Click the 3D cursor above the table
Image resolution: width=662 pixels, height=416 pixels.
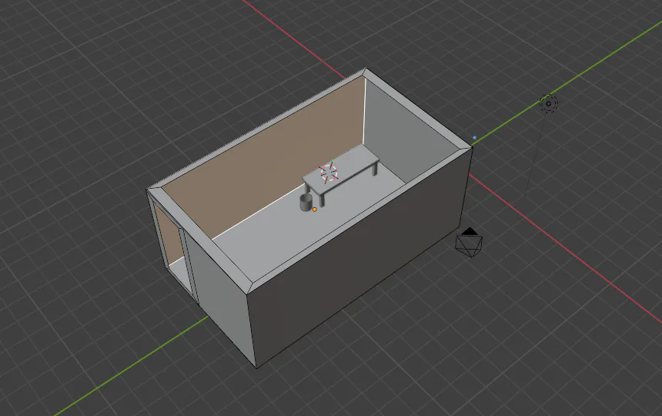pyautogui.click(x=329, y=173)
